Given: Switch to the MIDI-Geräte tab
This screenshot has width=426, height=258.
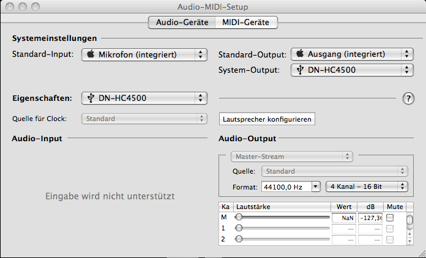Looking at the screenshot, I should tap(245, 23).
